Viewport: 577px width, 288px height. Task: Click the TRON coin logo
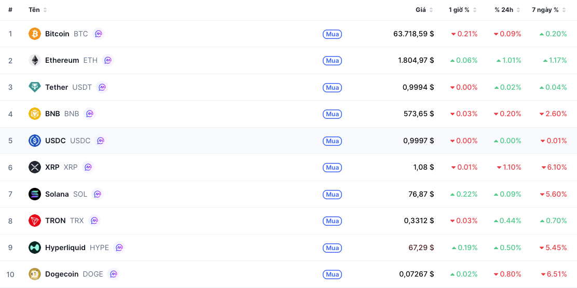coord(35,221)
